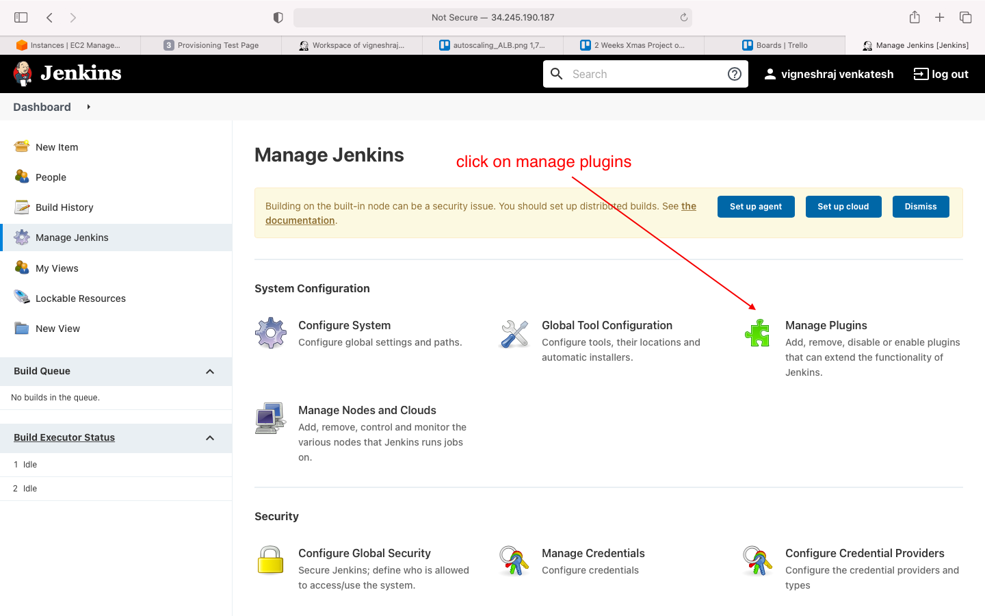The height and width of the screenshot is (616, 985).
Task: Collapse the Build Executor Status panel
Action: click(210, 438)
